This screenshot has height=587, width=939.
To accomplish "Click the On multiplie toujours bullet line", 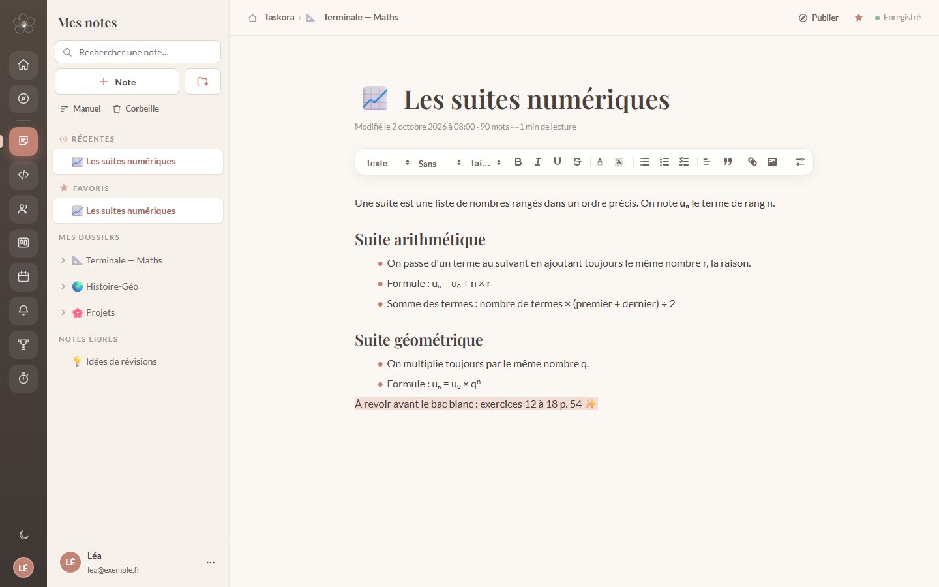I will (488, 363).
